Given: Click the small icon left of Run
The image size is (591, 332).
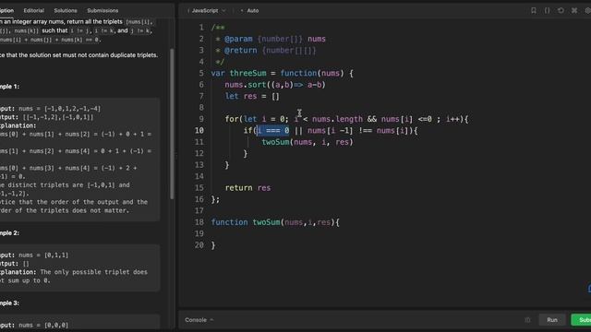Looking at the screenshot, I should click(x=527, y=320).
